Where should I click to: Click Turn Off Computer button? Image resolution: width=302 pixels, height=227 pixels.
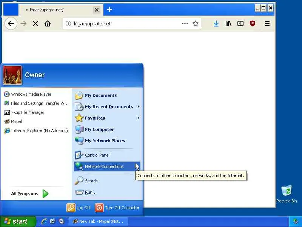(117, 208)
